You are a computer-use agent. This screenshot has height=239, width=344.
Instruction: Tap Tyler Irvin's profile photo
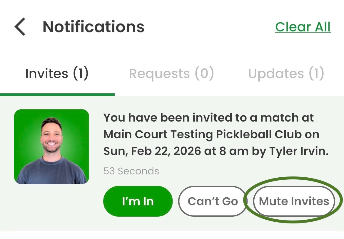pyautogui.click(x=51, y=147)
